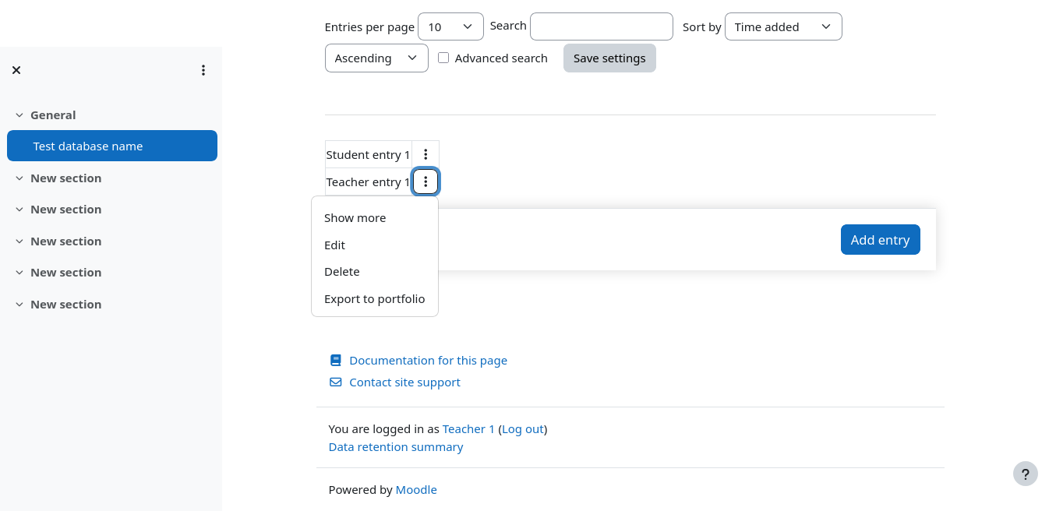Expand the first New section chevron
Viewport: 1063px width, 511px height.
pos(19,178)
